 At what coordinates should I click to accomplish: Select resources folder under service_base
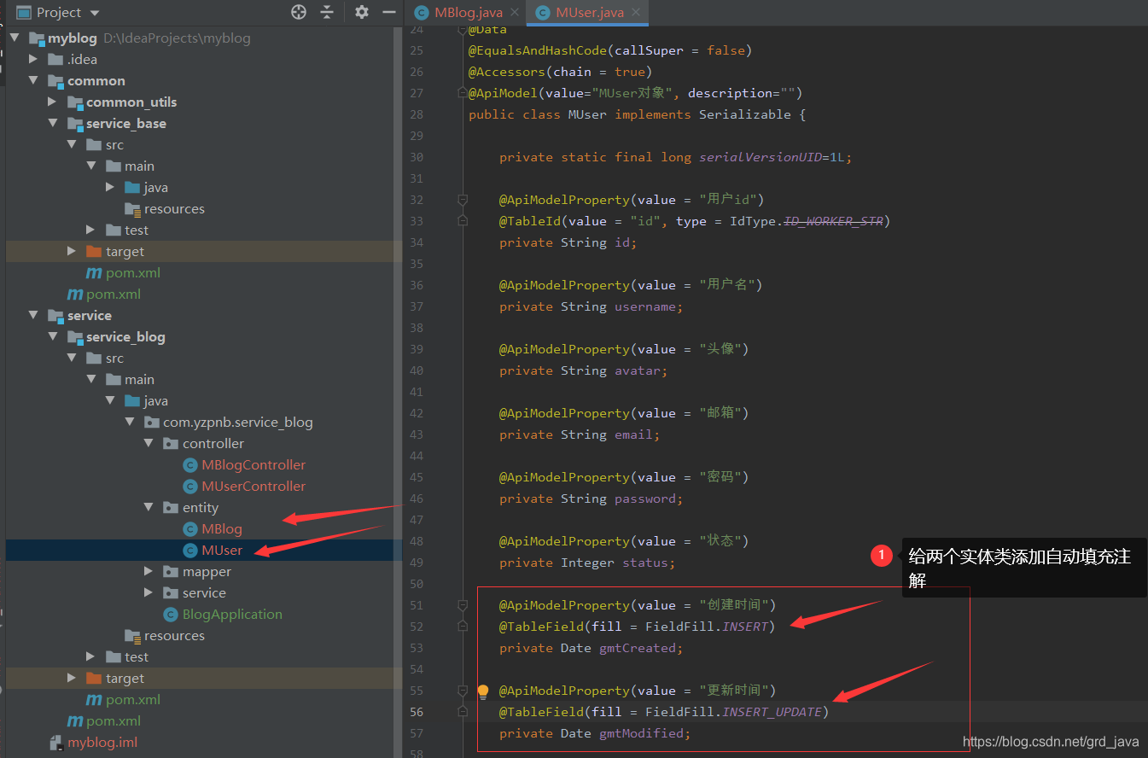174,209
